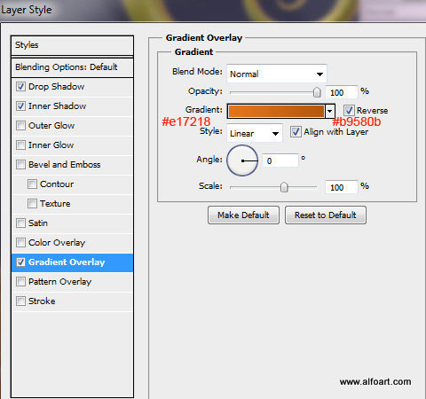
Task: Toggle the Reverse gradient checkbox
Action: (x=349, y=110)
